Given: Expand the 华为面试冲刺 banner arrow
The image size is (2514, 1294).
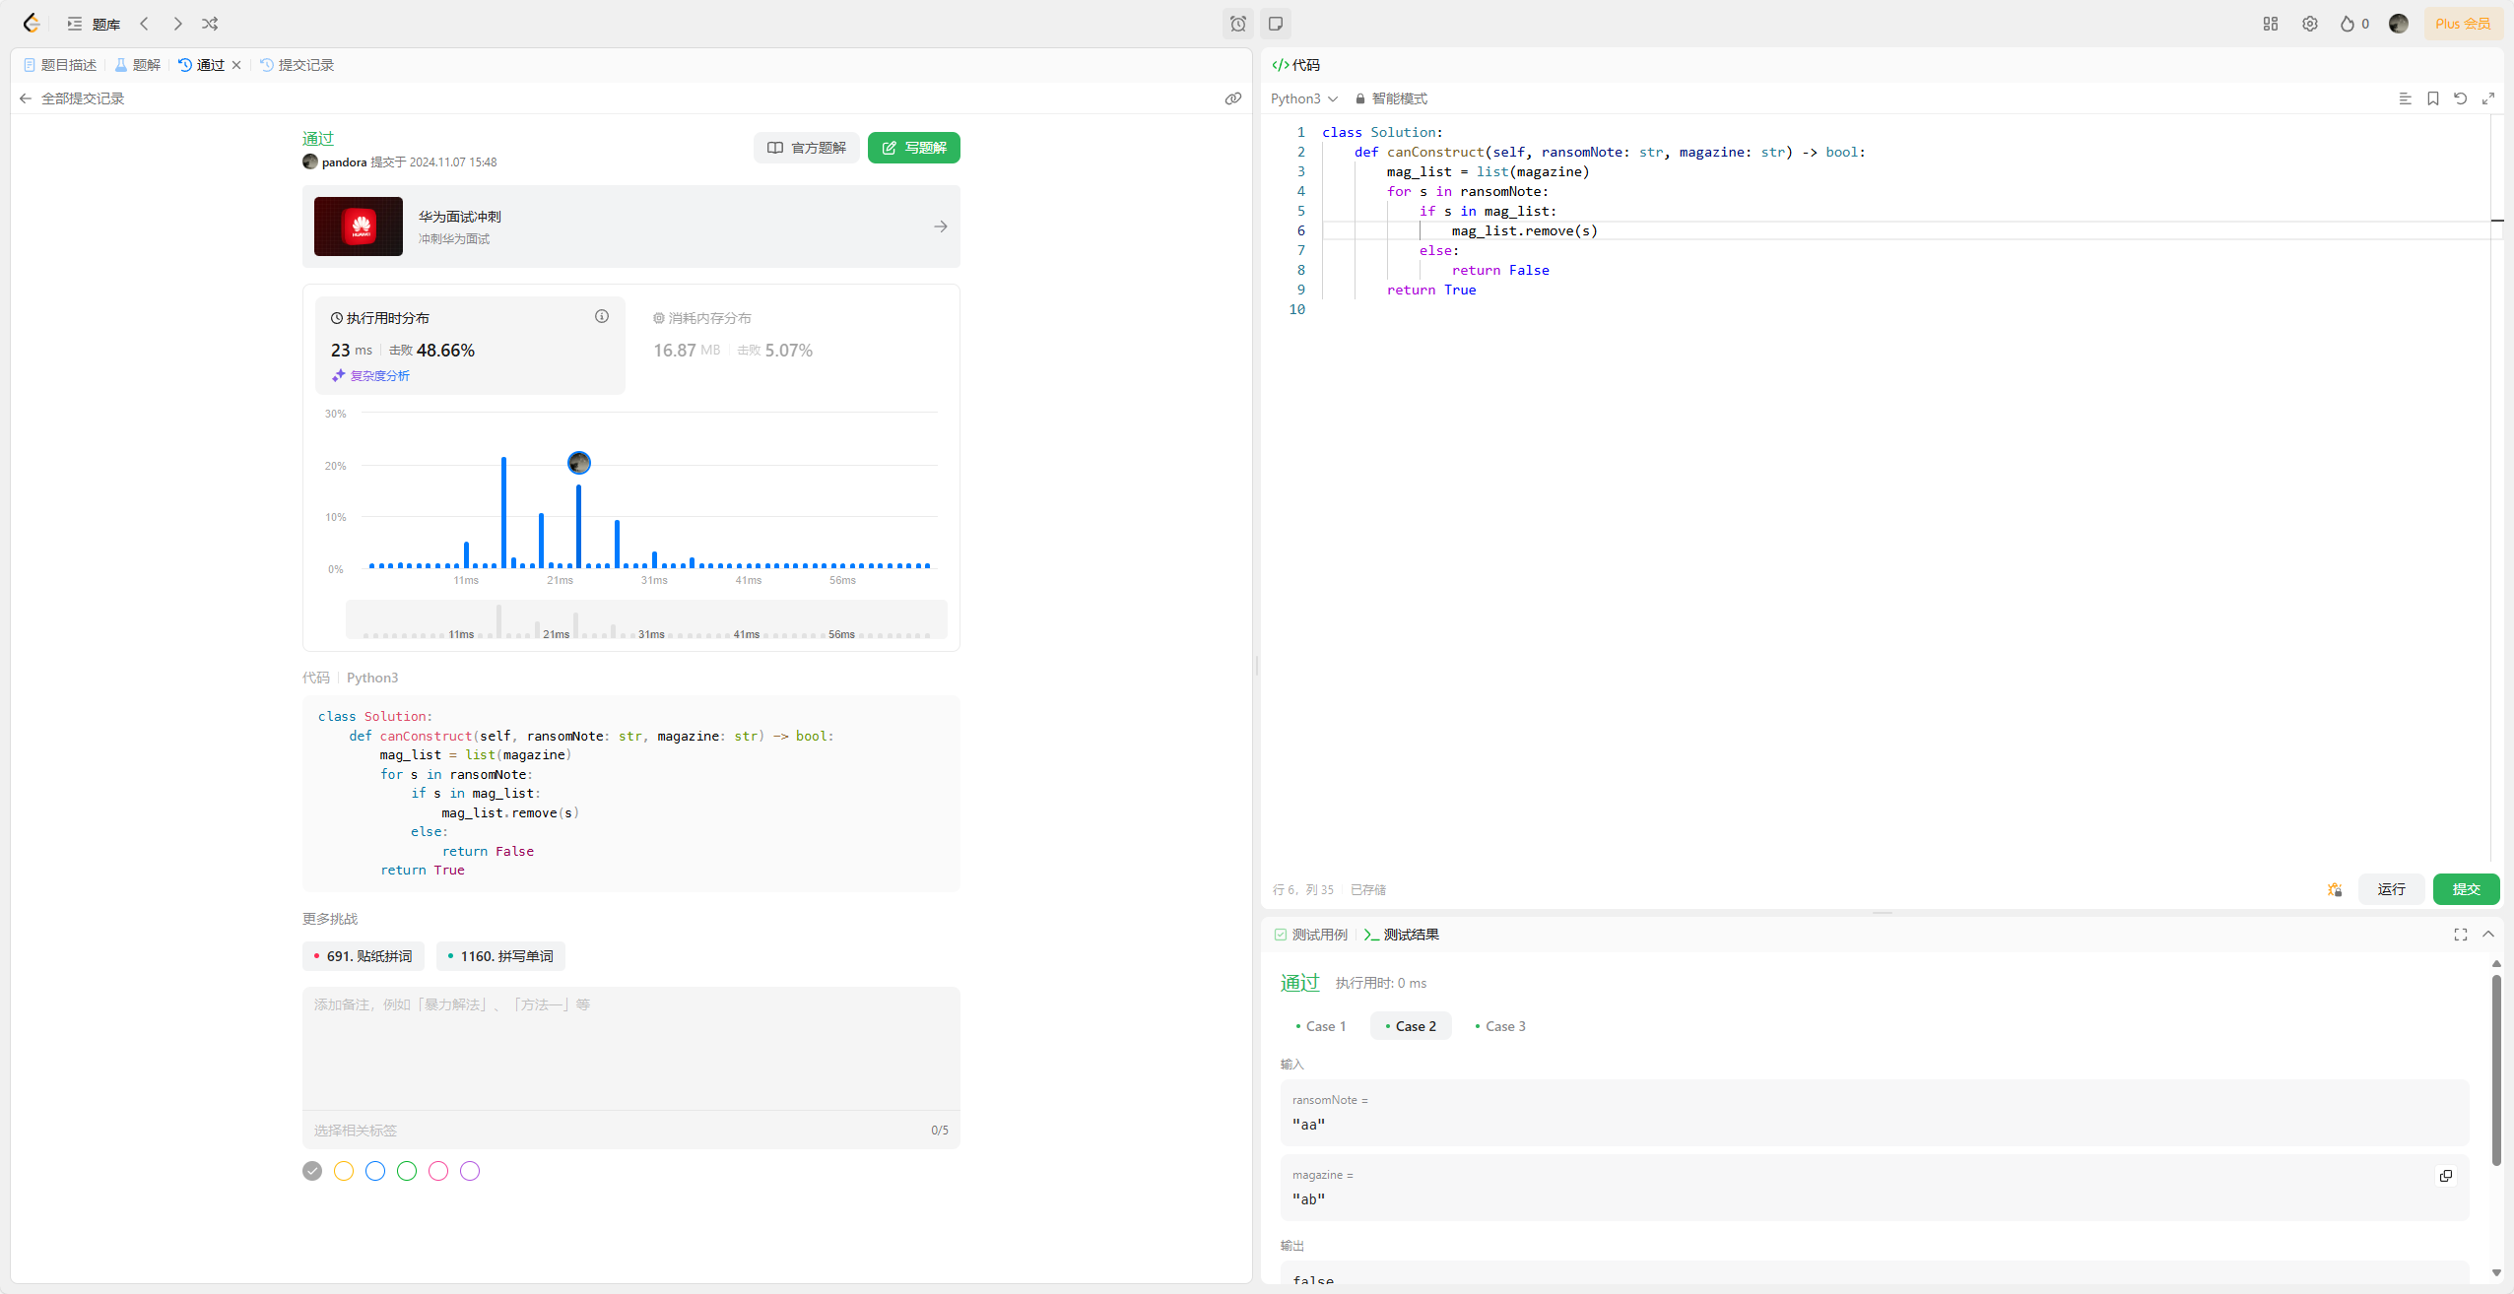Looking at the screenshot, I should pos(940,226).
